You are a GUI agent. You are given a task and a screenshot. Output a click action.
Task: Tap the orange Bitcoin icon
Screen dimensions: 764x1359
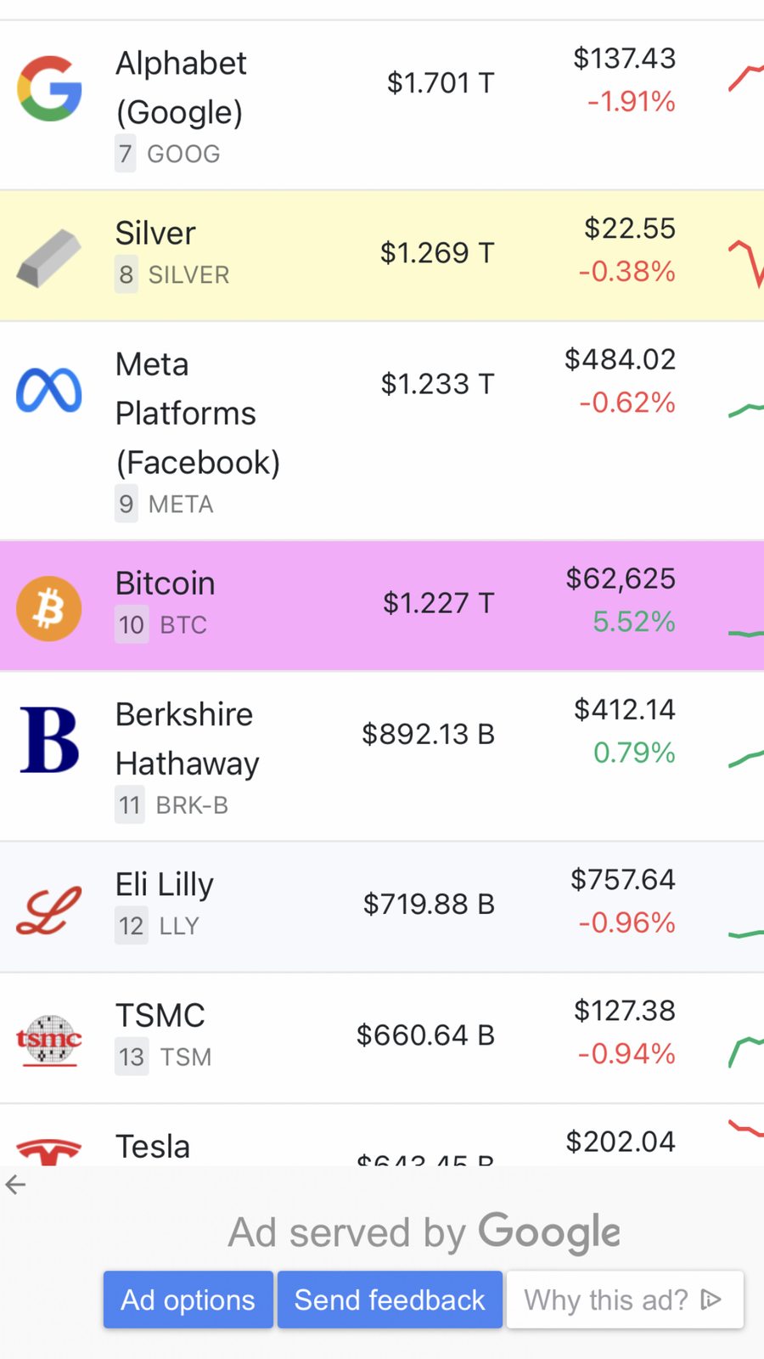[x=49, y=608]
